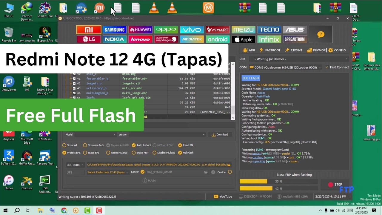
Task: Select the Meizu brand logo
Action: tap(244, 30)
